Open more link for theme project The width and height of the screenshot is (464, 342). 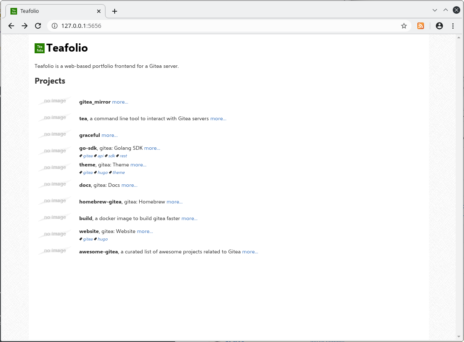tap(138, 165)
